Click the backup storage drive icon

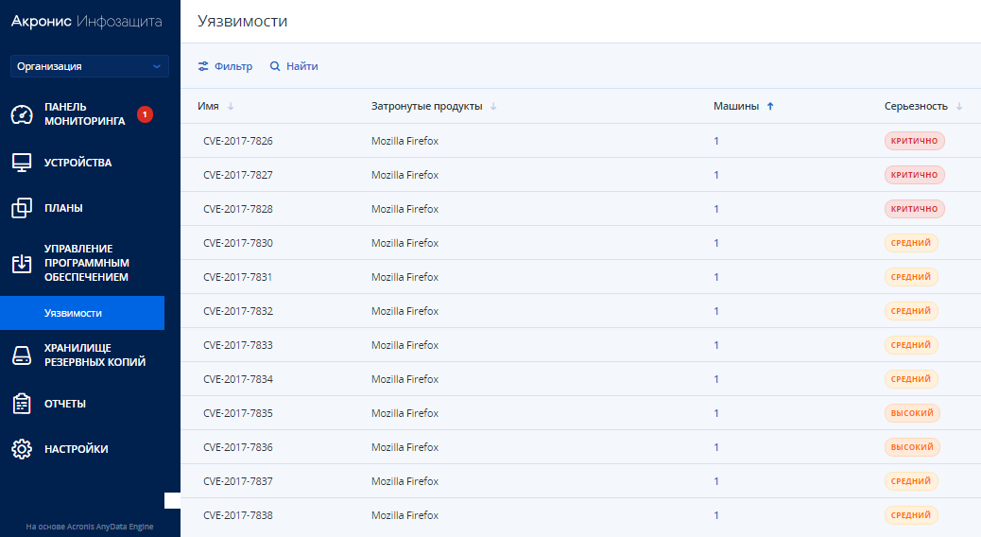click(22, 355)
